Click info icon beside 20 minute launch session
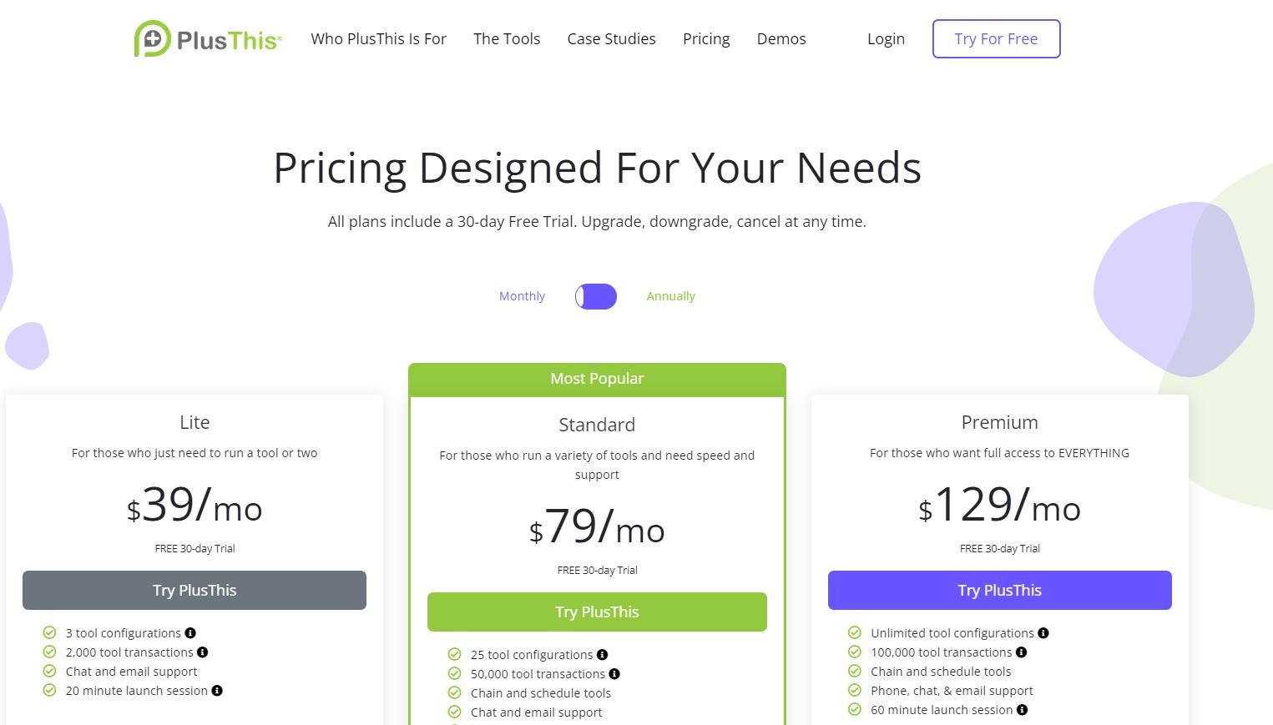This screenshot has height=725, width=1273. tap(217, 691)
